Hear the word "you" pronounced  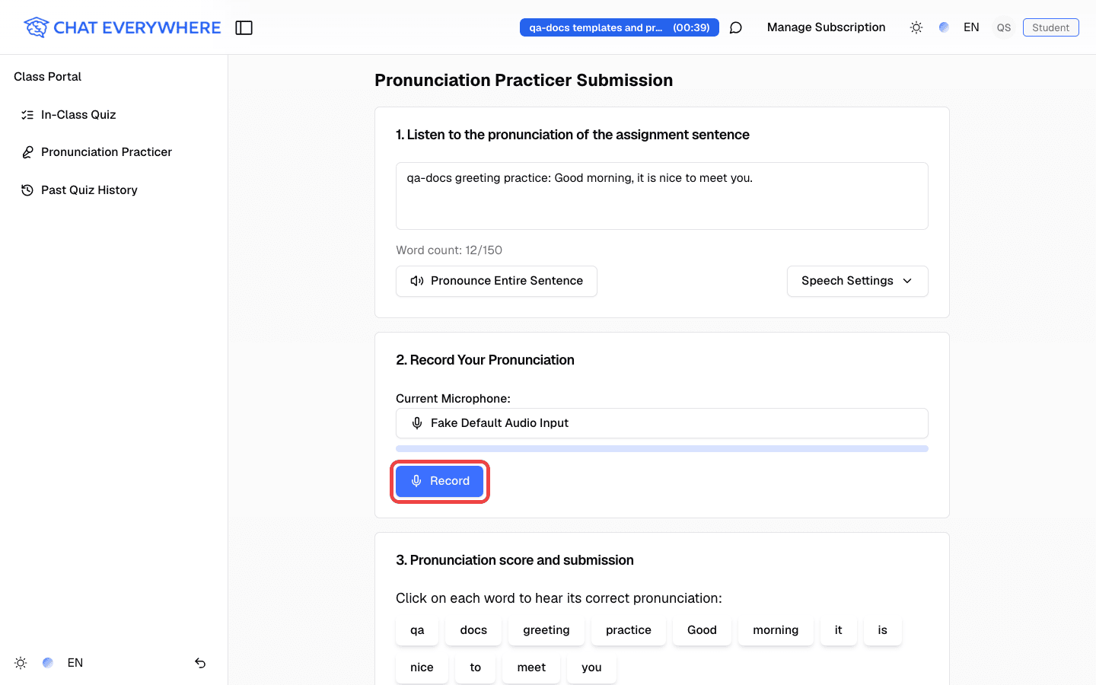click(x=591, y=667)
